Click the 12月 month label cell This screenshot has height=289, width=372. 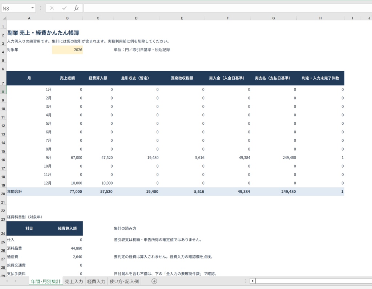[29, 183]
